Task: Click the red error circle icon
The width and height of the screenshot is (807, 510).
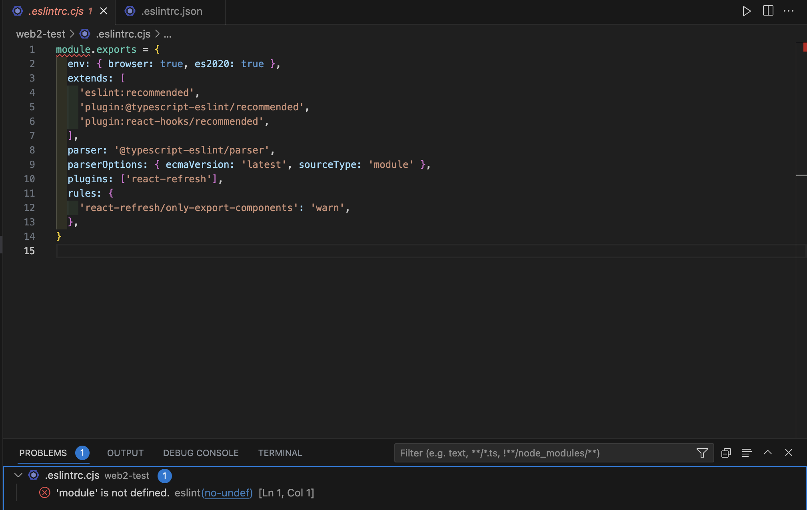Action: (x=45, y=493)
